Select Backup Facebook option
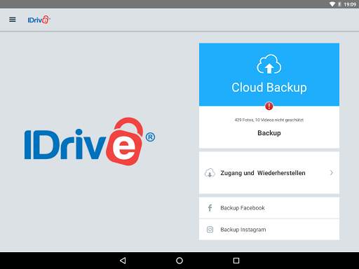359x269 pixels. (x=269, y=208)
